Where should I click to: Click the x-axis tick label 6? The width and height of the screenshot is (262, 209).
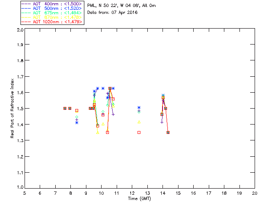(x=40, y=193)
